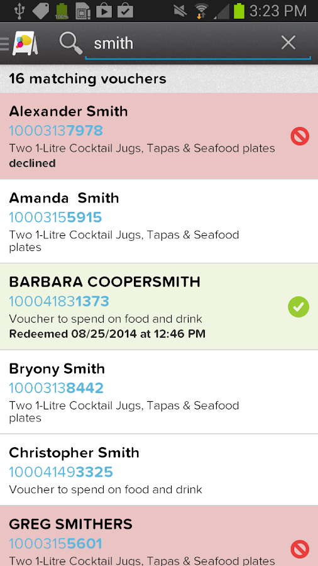Tap declined icon on Greg Smithers voucher
318x566 pixels.
(300, 550)
